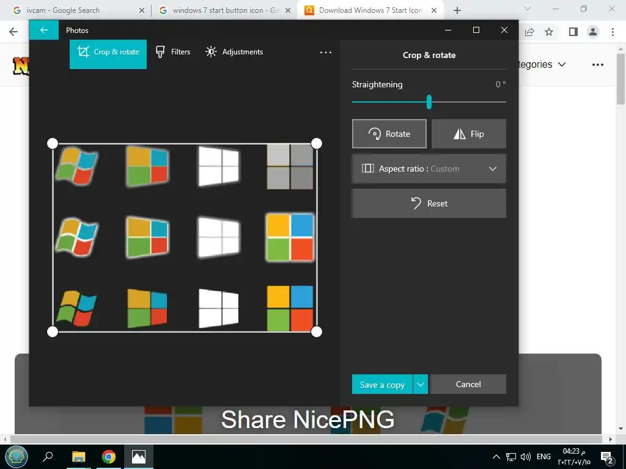The width and height of the screenshot is (626, 469).
Task: Close the ivcam Google Search tab
Action: pos(142,11)
